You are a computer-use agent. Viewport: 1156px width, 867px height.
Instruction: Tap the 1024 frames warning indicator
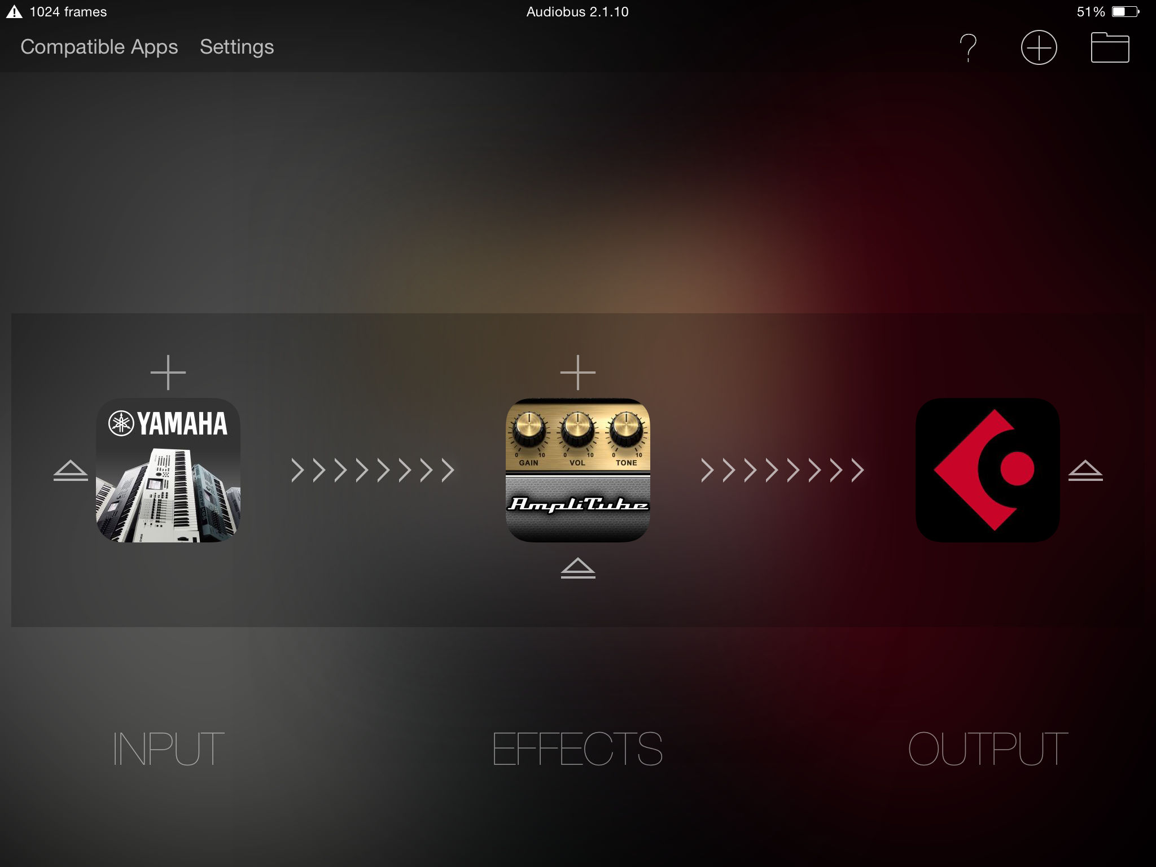pyautogui.click(x=56, y=12)
